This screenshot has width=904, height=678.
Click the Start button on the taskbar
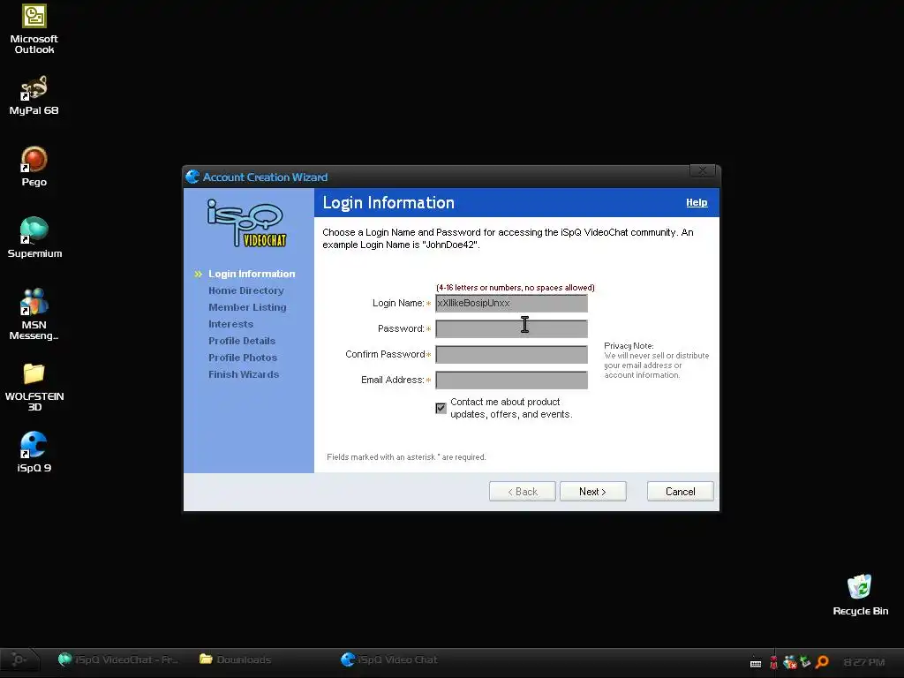pyautogui.click(x=19, y=659)
